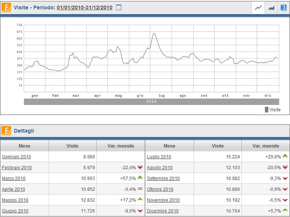The width and height of the screenshot is (290, 217).
Task: Click the orange Visite panel logo icon
Action: 6,8
